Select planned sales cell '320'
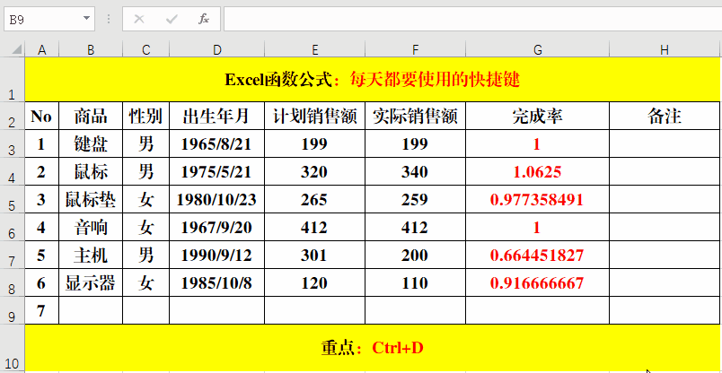722x373 pixels. [x=315, y=171]
